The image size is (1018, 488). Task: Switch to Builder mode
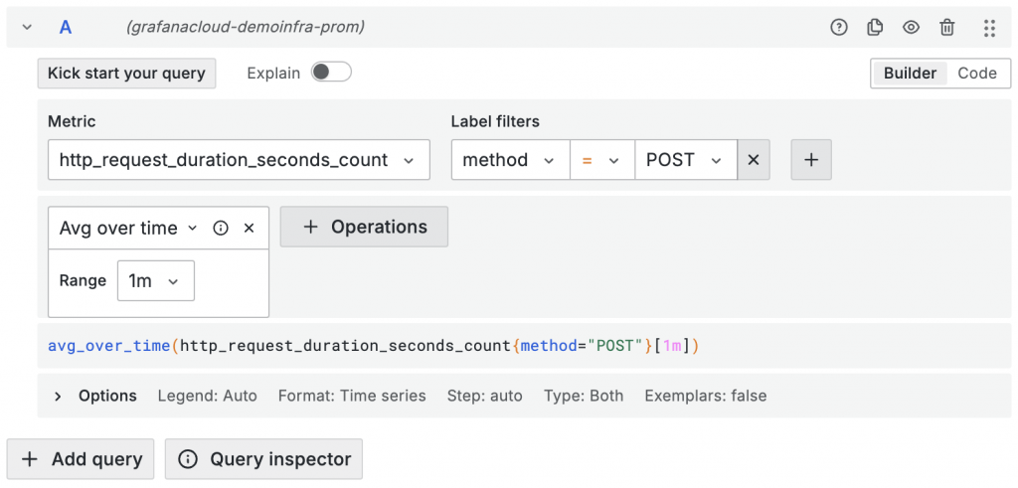coord(910,73)
